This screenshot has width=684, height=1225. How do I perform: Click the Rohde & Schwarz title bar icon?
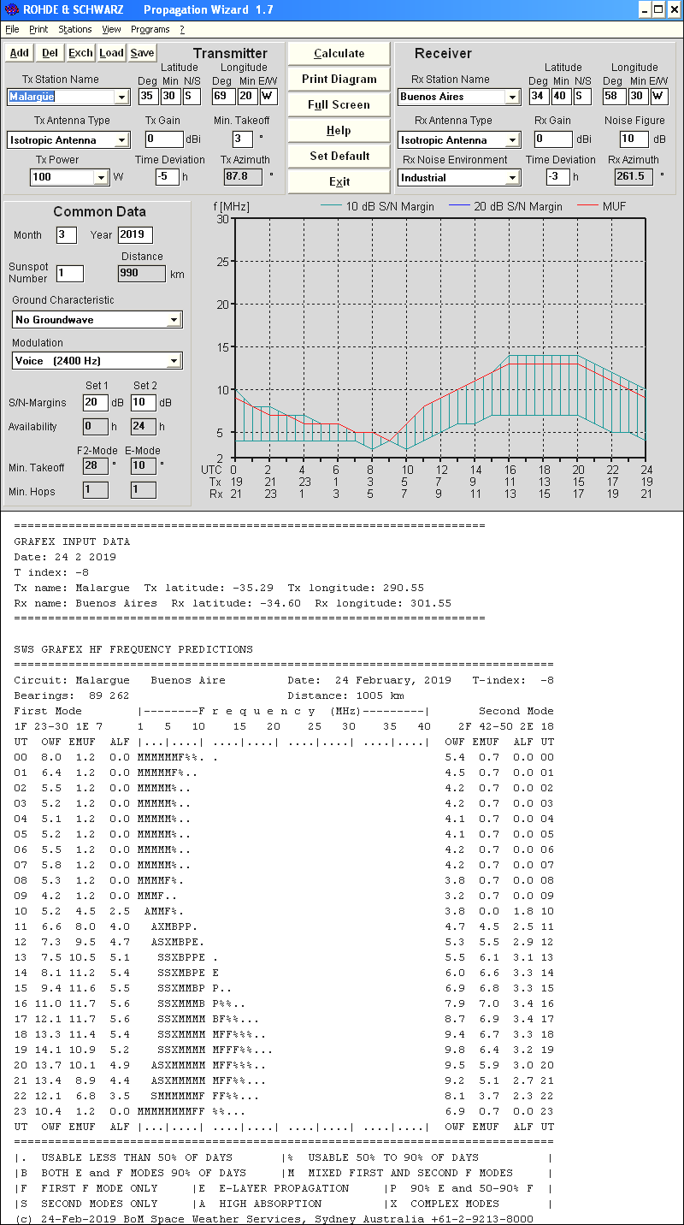[11, 9]
